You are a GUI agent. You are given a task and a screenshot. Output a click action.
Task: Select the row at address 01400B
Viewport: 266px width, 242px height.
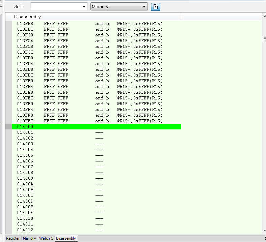tap(96, 190)
